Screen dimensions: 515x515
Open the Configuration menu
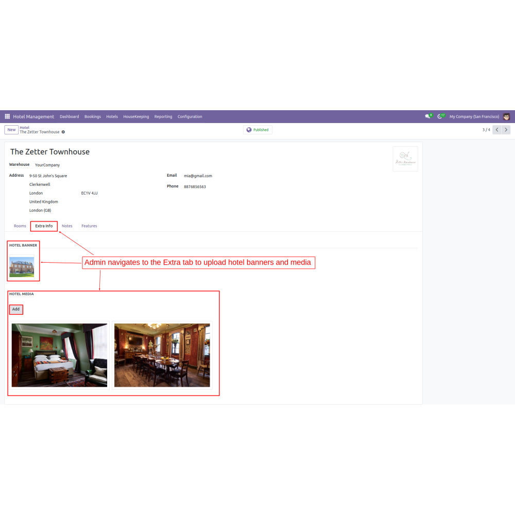pyautogui.click(x=190, y=117)
